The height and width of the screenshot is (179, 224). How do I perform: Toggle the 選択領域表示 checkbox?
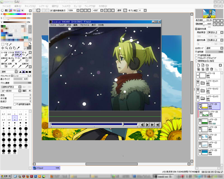click(51, 11)
